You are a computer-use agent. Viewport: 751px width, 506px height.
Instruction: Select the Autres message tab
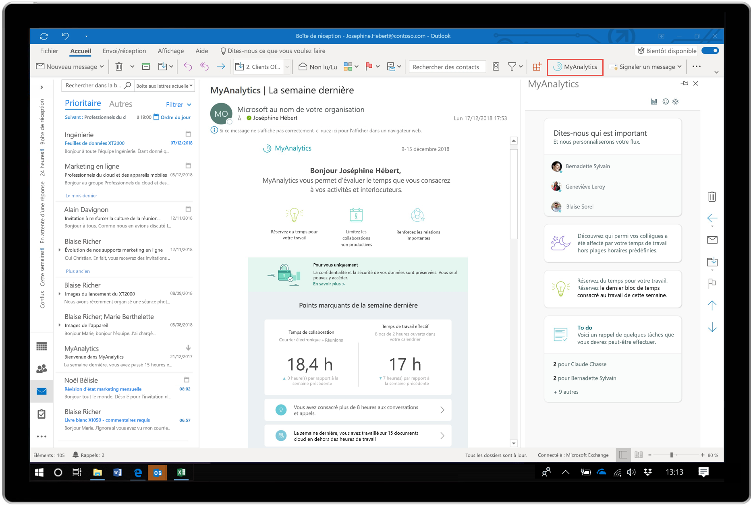pos(120,104)
